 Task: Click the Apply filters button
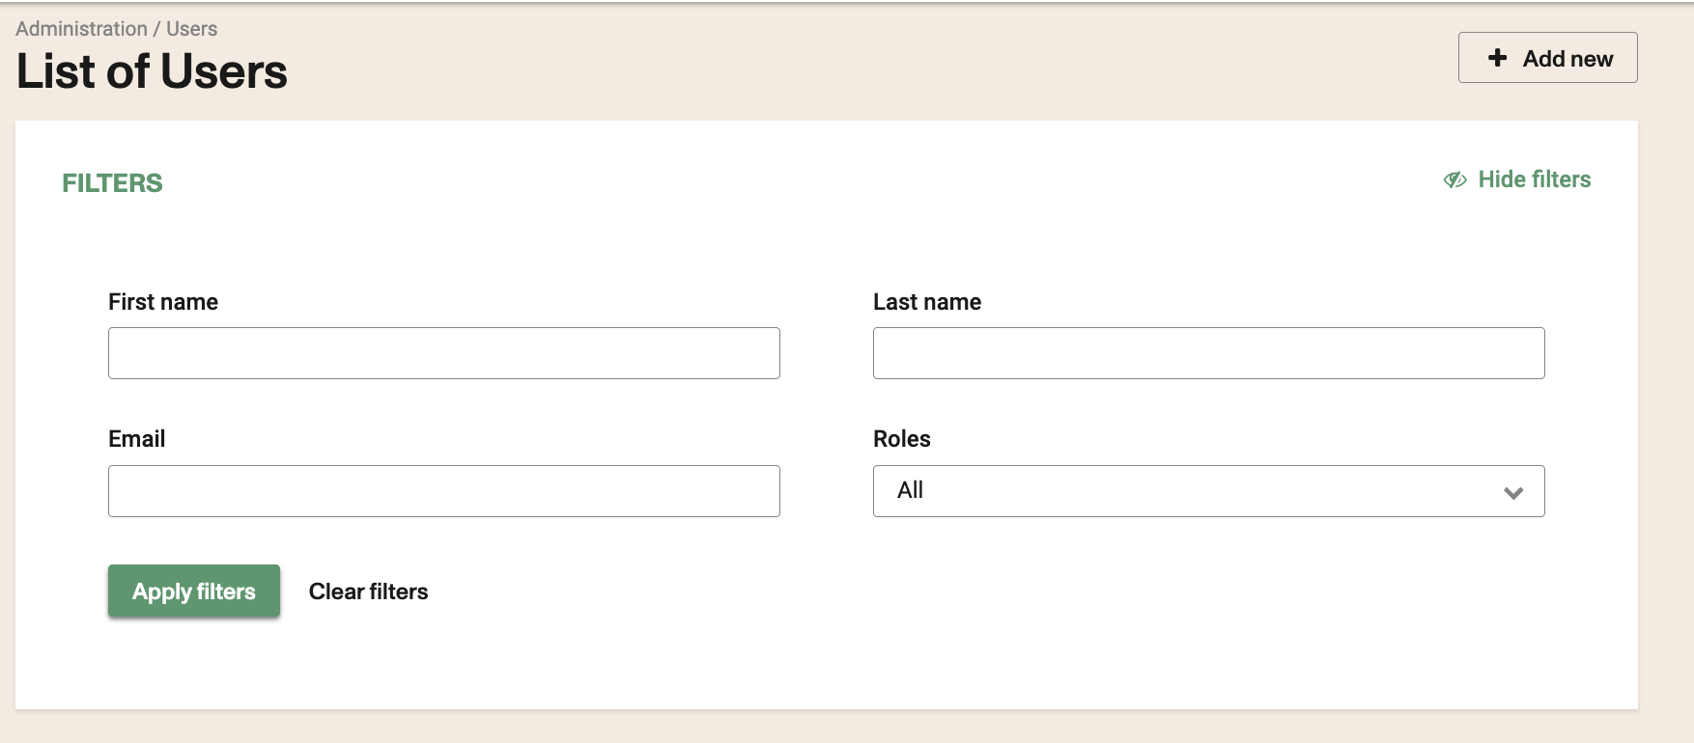(x=194, y=591)
